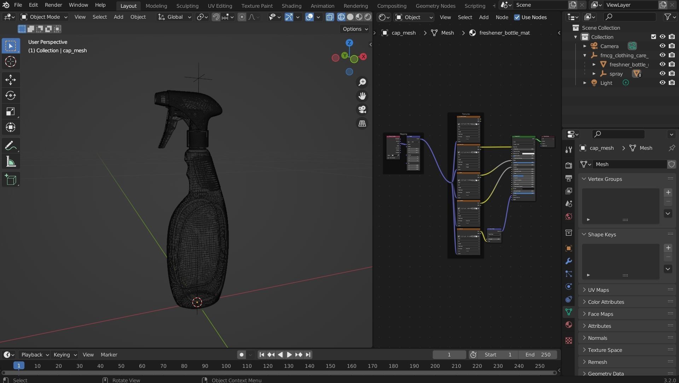Open the File menu

pyautogui.click(x=18, y=5)
